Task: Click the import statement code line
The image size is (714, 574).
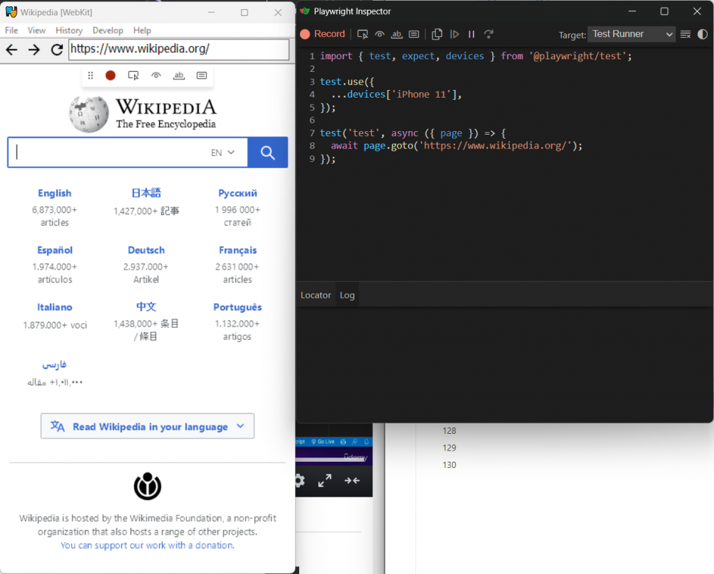Action: click(x=476, y=56)
